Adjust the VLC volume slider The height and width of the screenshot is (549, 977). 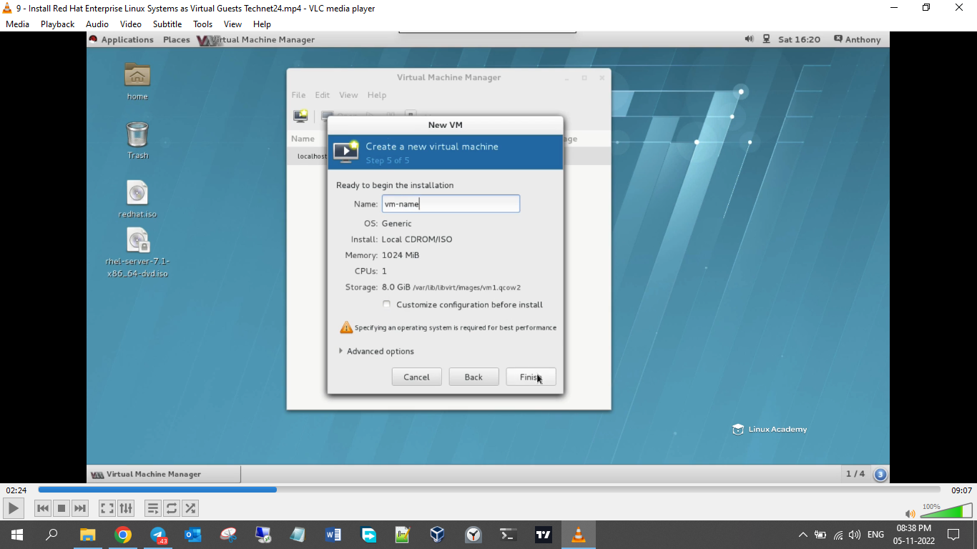tap(946, 510)
